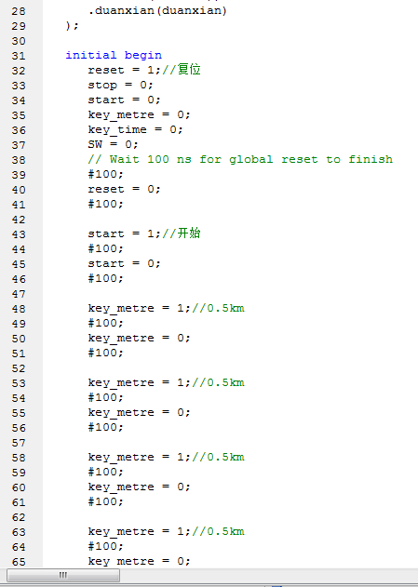
Task: Click line number 31 in the gutter
Action: tap(19, 56)
